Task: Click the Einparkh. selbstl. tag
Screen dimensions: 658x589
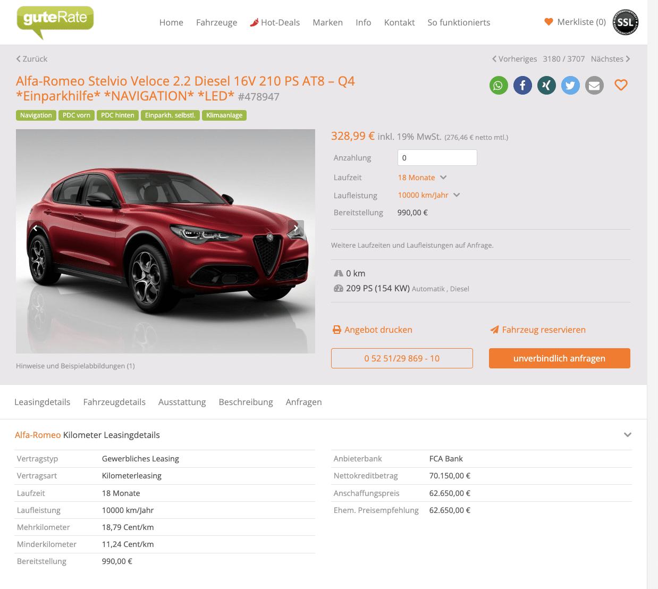Action: click(170, 115)
